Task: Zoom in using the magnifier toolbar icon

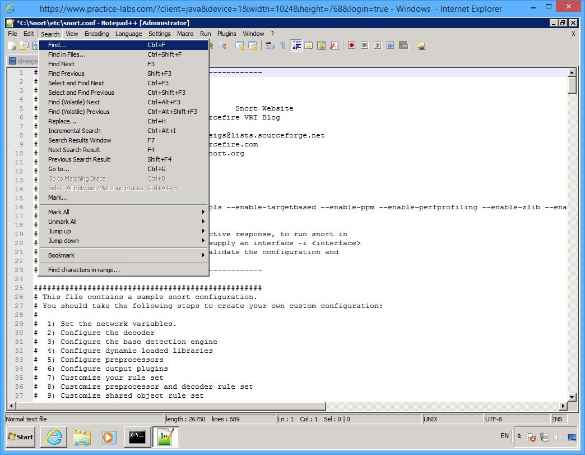Action: tap(211, 45)
